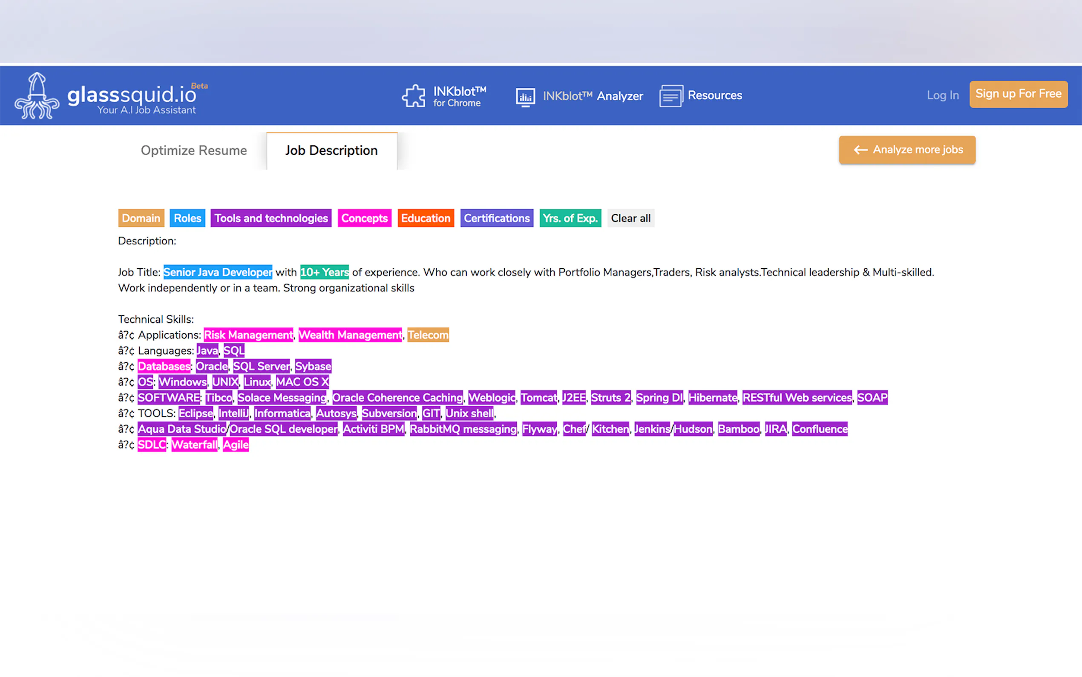Screen dimensions: 1082x677
Task: Click the glasssquid squid logo icon
Action: click(37, 96)
